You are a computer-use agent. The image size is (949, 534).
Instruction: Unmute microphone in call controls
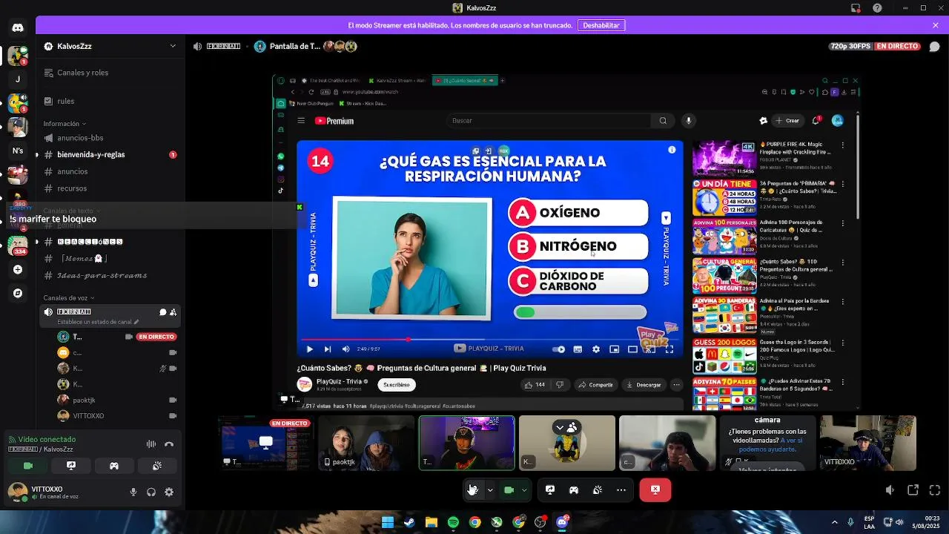click(472, 489)
